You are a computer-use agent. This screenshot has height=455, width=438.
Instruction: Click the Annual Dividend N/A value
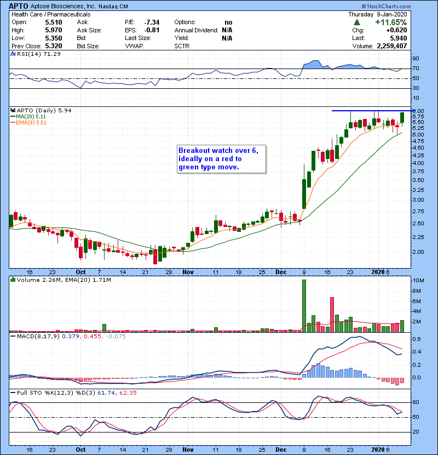[x=227, y=30]
